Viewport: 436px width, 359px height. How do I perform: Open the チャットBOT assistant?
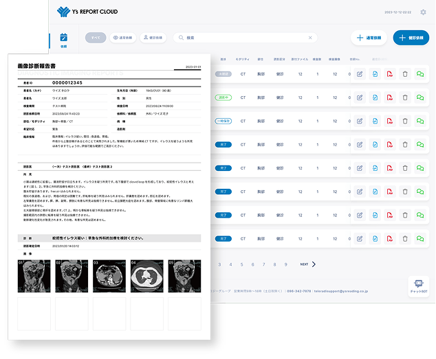(419, 286)
